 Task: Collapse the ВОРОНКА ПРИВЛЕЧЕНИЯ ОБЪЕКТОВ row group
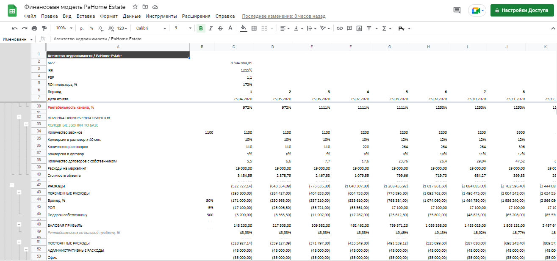19,117
